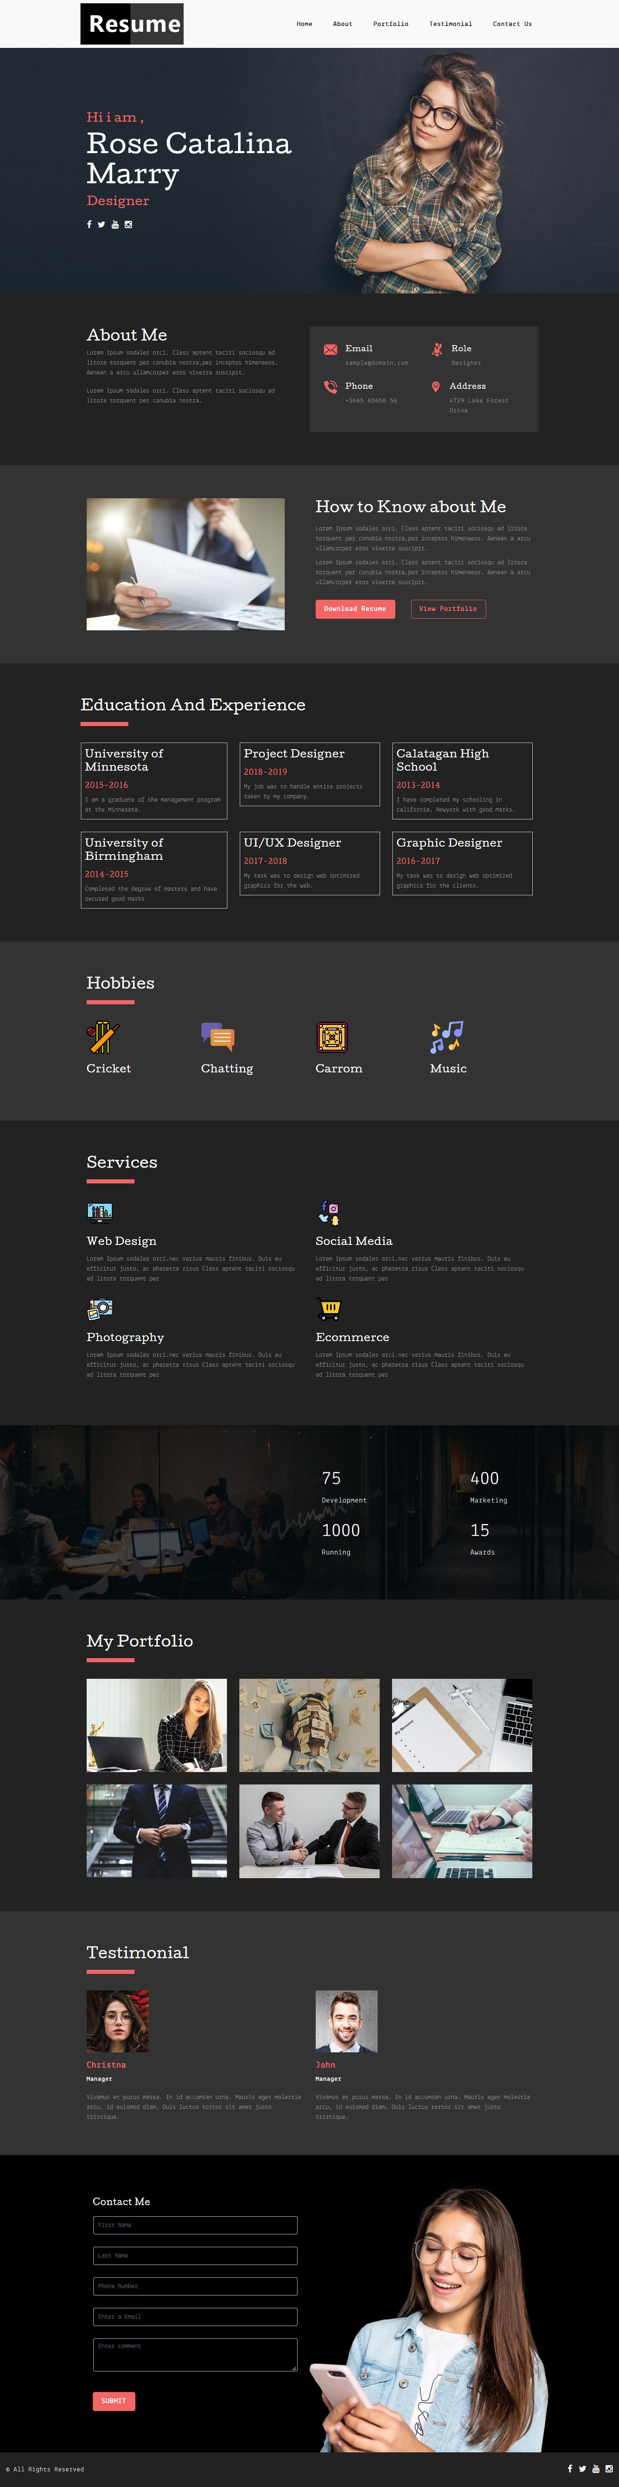The image size is (619, 2487).
Task: Open portfolio photo of clipboard and keyboard
Action: click(462, 1725)
